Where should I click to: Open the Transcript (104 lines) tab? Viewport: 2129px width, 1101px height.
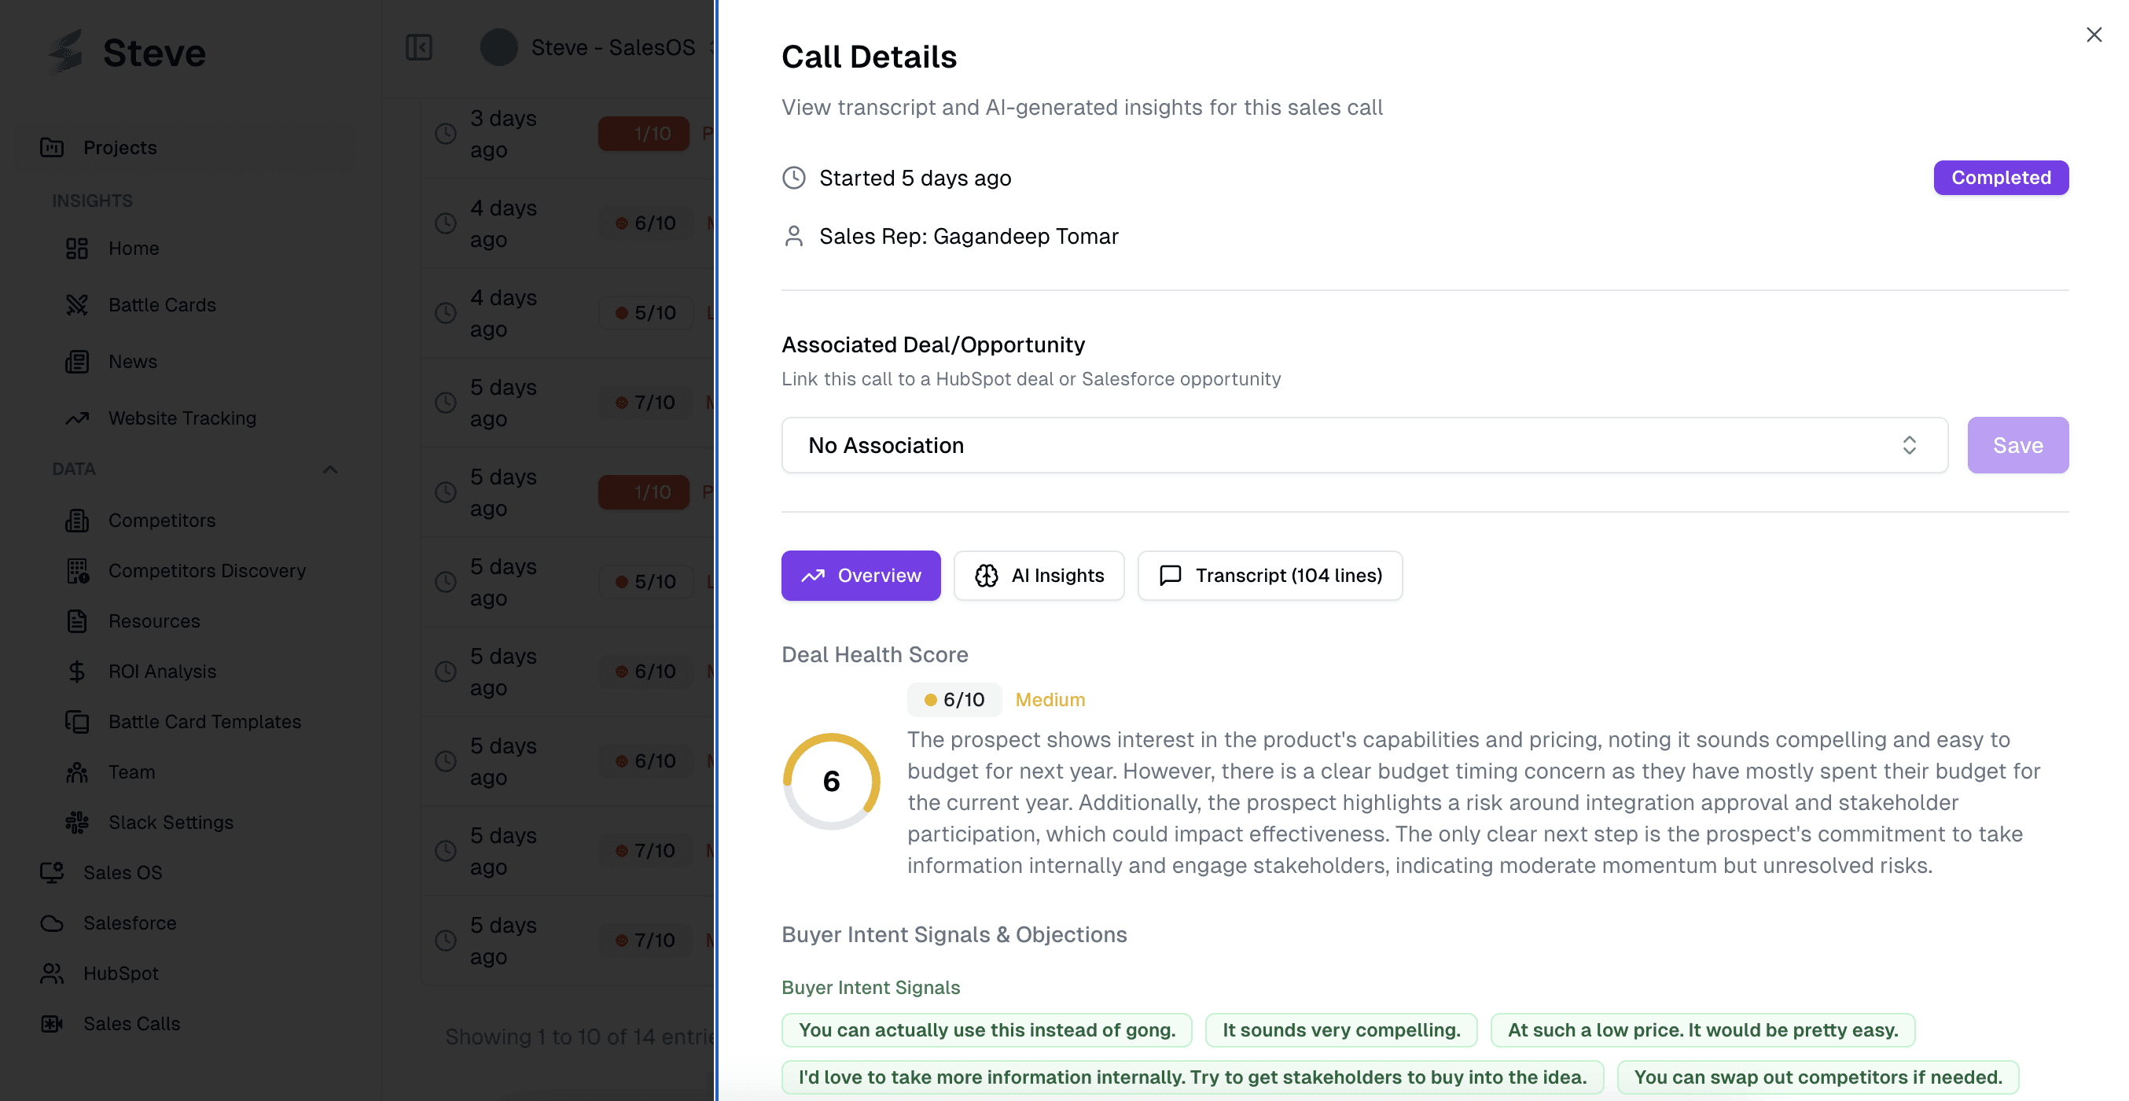[1270, 576]
